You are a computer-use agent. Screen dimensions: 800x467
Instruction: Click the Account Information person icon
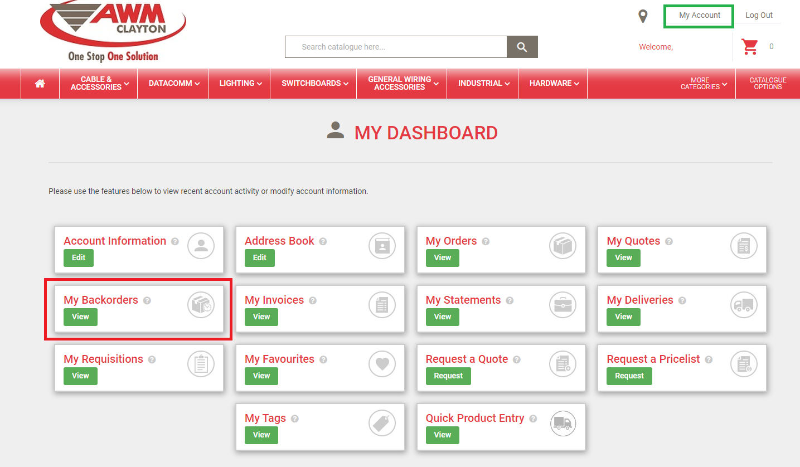(201, 246)
